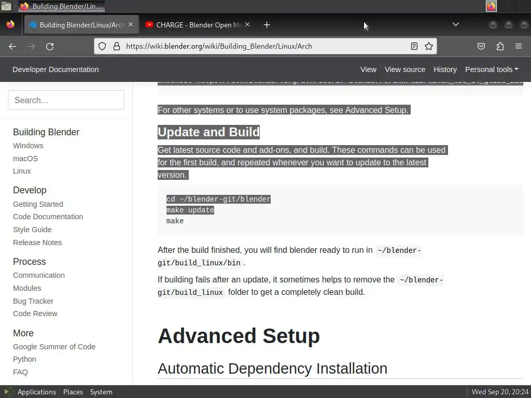Click the forward navigation arrow
Viewport: 531px width, 398px height.
[31, 46]
